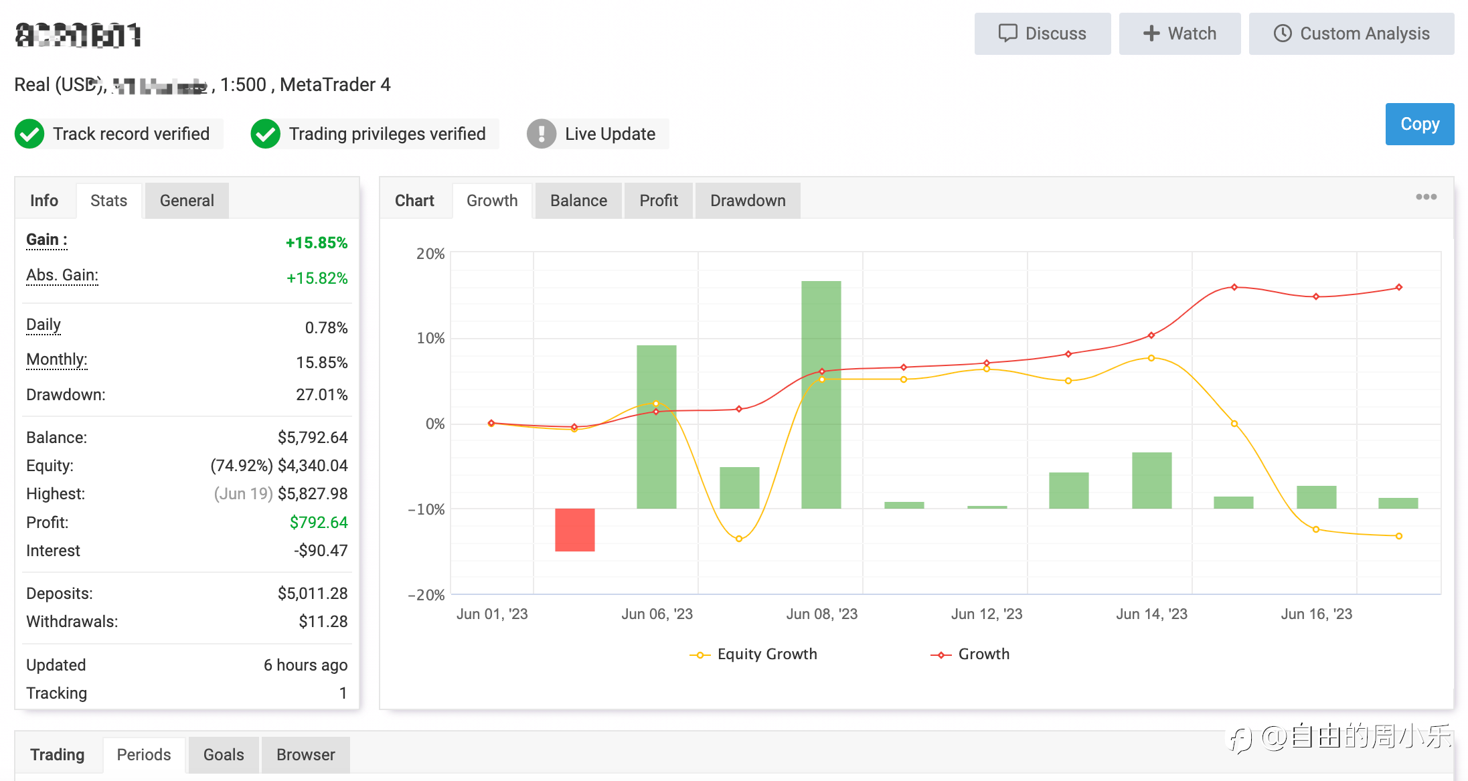Click the underlined Gain label link

point(47,240)
